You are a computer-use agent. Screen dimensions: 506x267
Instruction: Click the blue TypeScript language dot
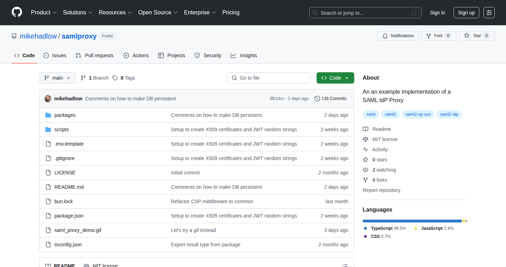(x=365, y=228)
